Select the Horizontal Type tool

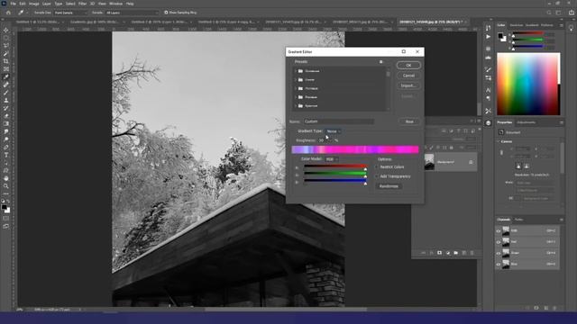click(6, 155)
